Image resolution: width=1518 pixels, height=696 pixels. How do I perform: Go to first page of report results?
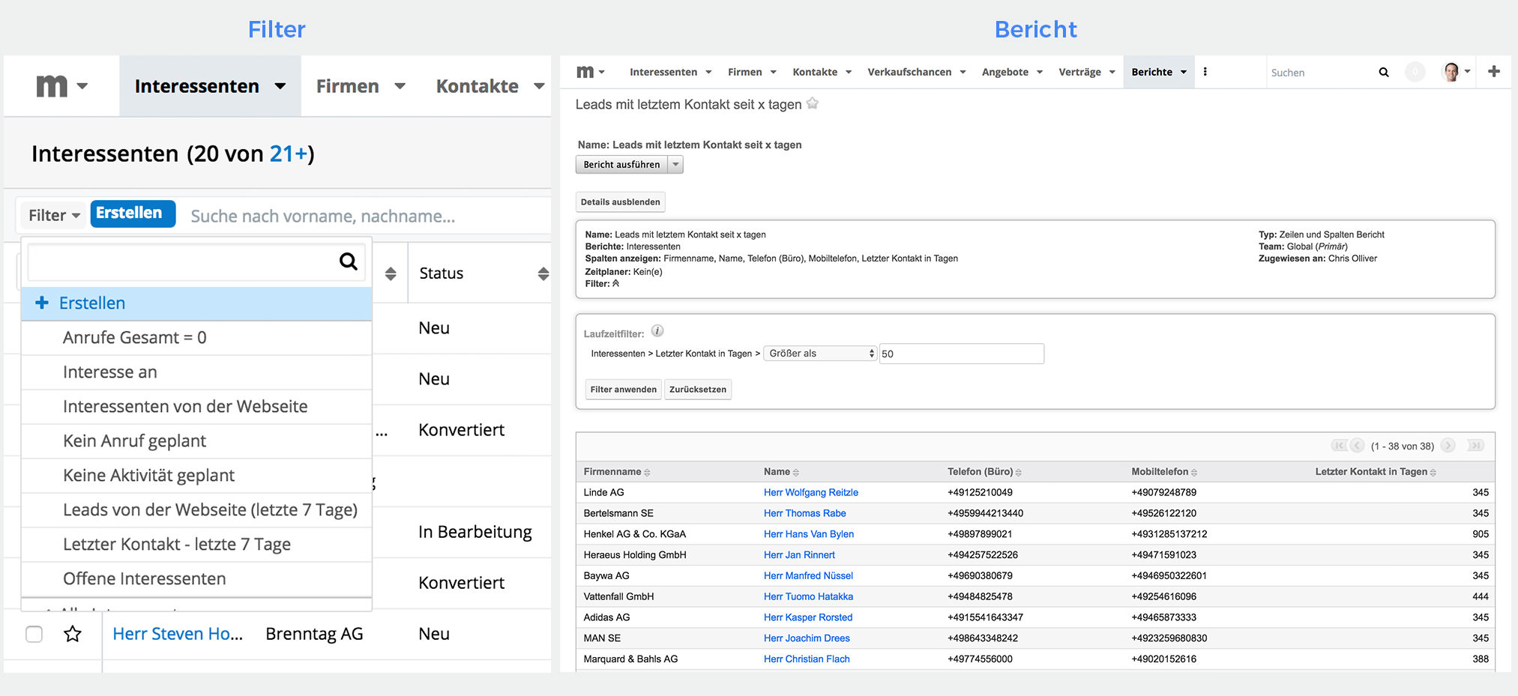[x=1340, y=446]
